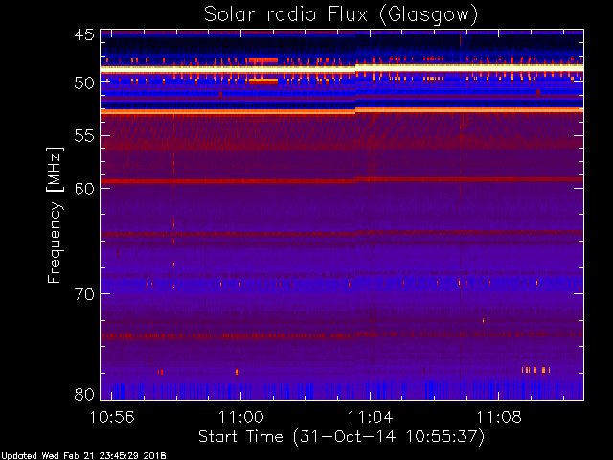Click the 'Updated Wed Feb 21 23:45:29 2018' text
Viewport: 613px width, 460px height.
(83, 456)
